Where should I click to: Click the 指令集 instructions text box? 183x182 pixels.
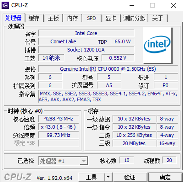(108, 97)
